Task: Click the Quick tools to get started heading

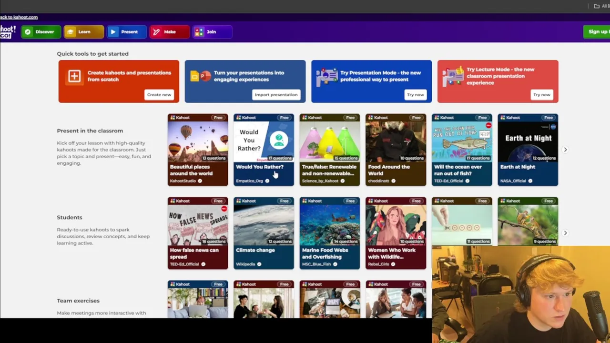Action: (92, 54)
